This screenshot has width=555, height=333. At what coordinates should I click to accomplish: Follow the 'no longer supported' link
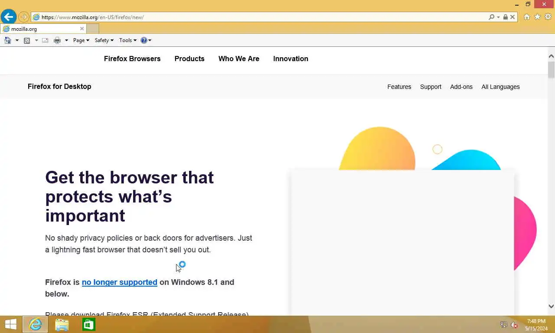point(120,282)
